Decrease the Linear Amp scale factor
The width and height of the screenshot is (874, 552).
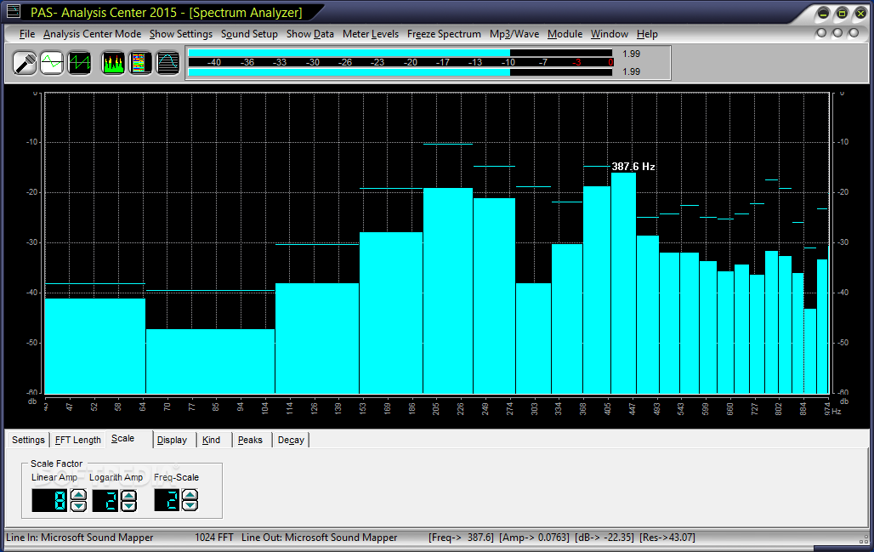(x=78, y=506)
